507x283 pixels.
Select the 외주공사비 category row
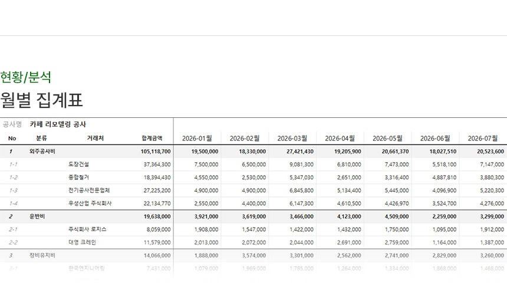pos(42,152)
